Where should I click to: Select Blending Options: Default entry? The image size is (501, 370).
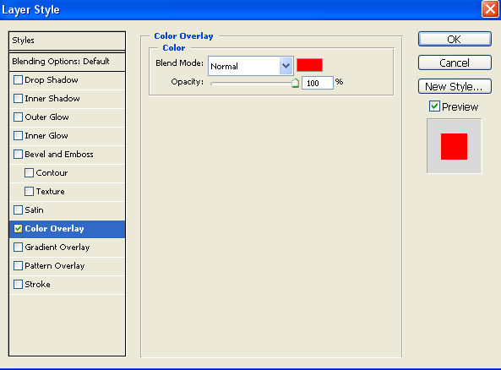(67, 62)
